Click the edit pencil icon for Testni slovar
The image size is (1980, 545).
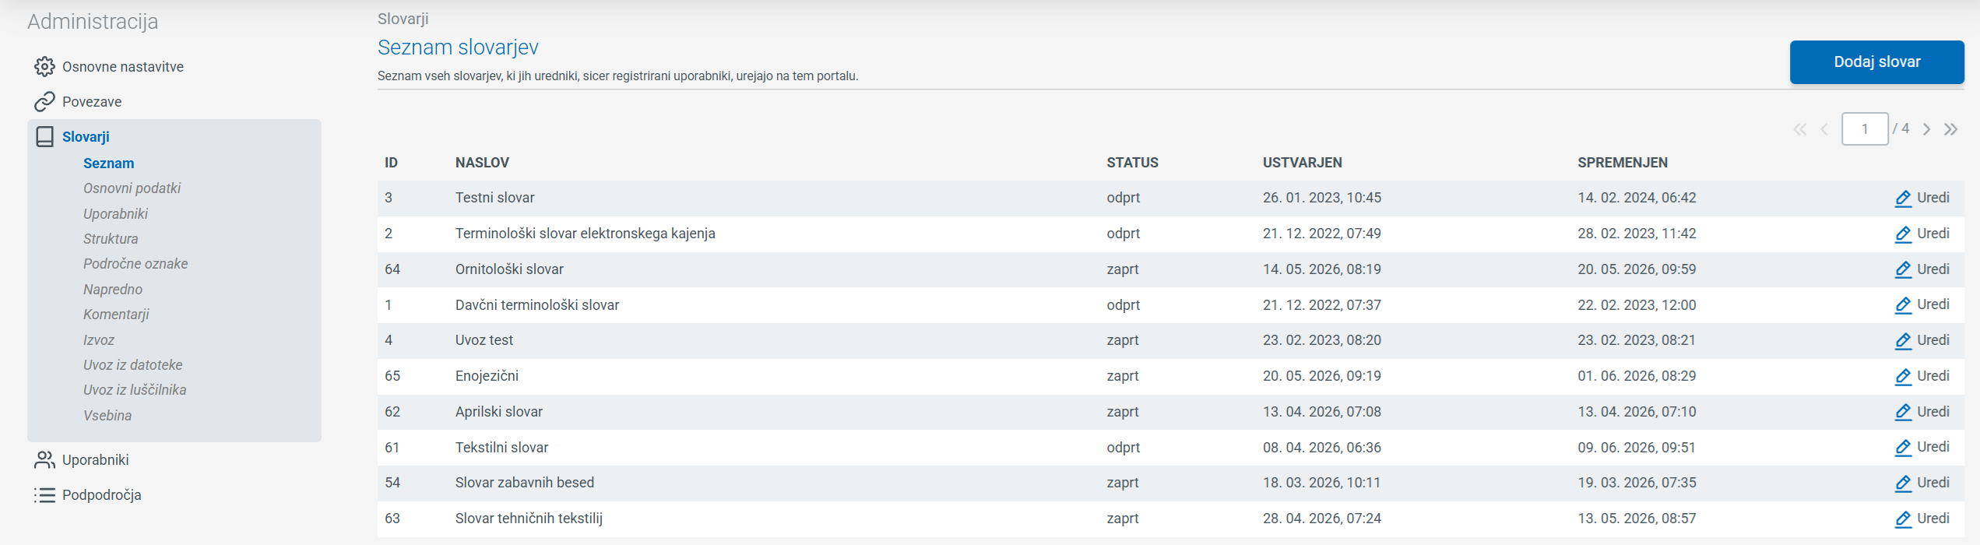click(x=1903, y=199)
